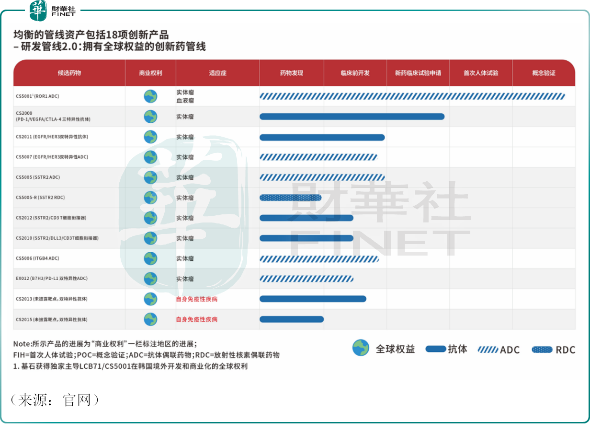Click the globe icon in the CS5001 row
The width and height of the screenshot is (590, 433).
150,96
